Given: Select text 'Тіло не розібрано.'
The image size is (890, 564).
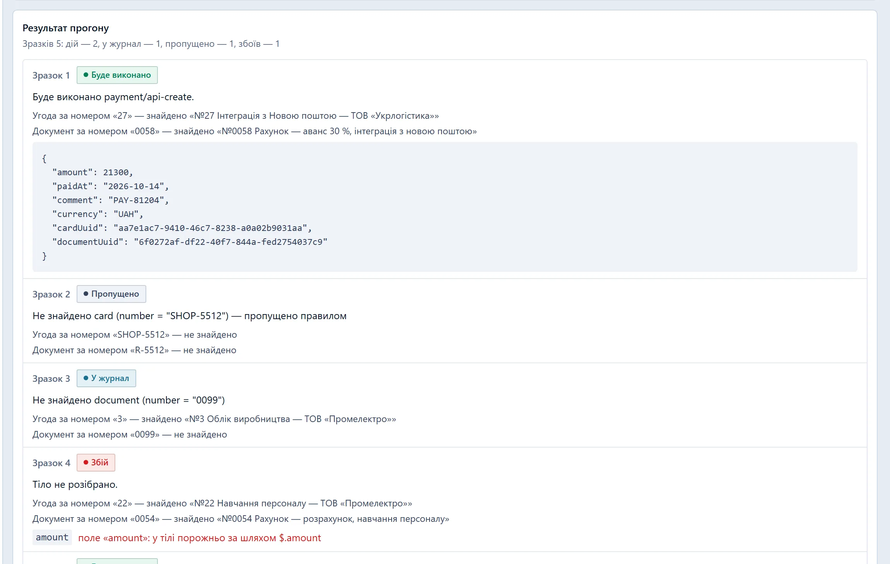Looking at the screenshot, I should [x=75, y=484].
